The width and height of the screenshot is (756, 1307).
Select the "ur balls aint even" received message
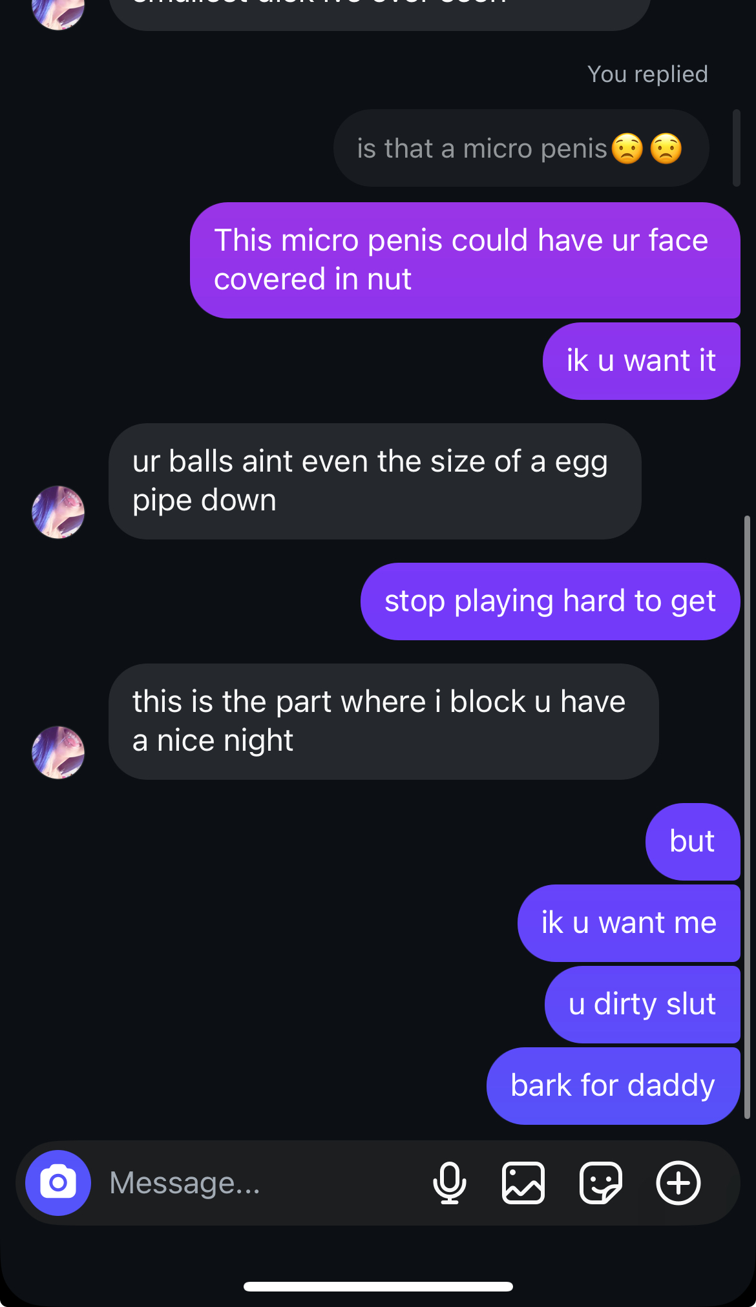coord(375,481)
